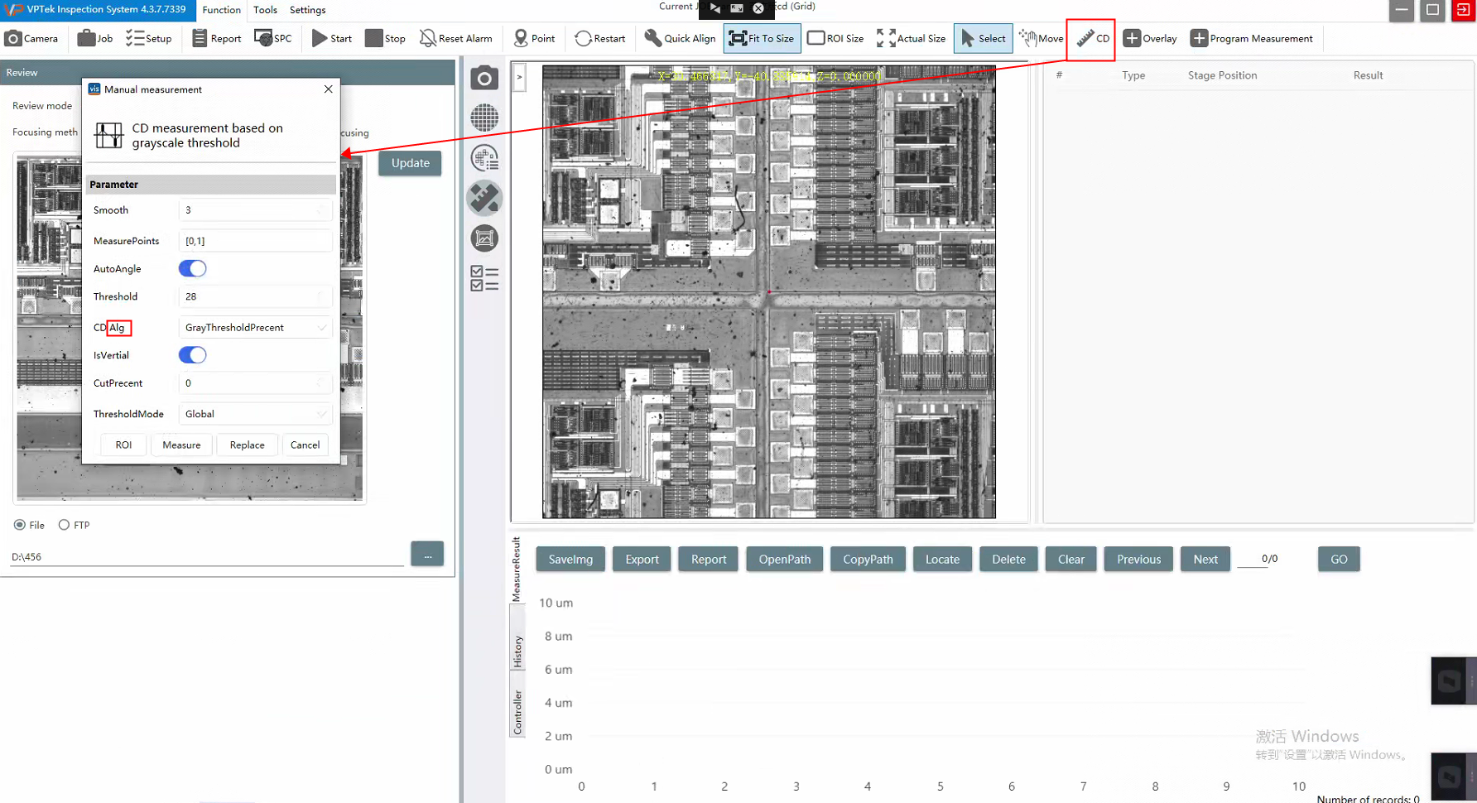Image resolution: width=1477 pixels, height=803 pixels.
Task: Stop the inspection run
Action: (386, 38)
